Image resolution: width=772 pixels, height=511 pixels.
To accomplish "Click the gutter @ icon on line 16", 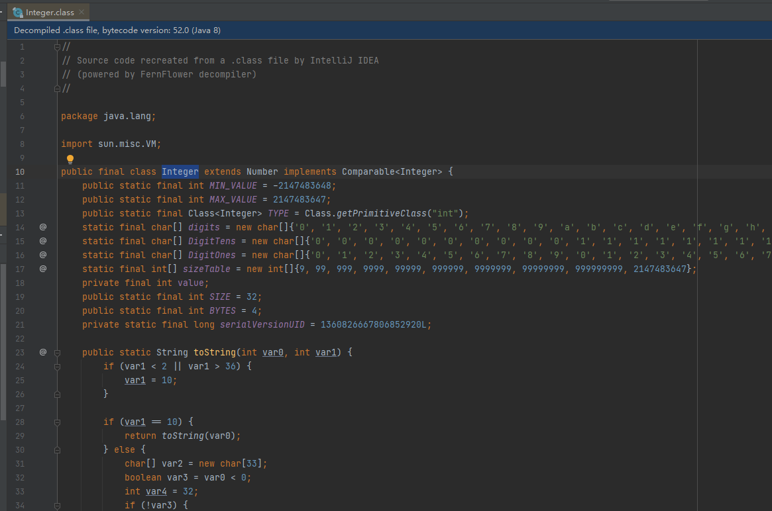I will point(43,255).
